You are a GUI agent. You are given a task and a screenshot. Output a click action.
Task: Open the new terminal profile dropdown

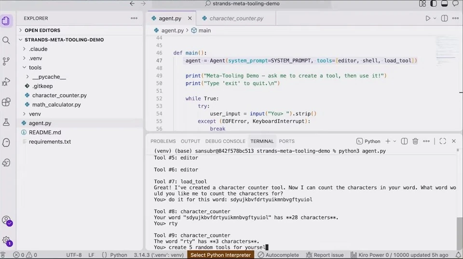pyautogui.click(x=395, y=141)
